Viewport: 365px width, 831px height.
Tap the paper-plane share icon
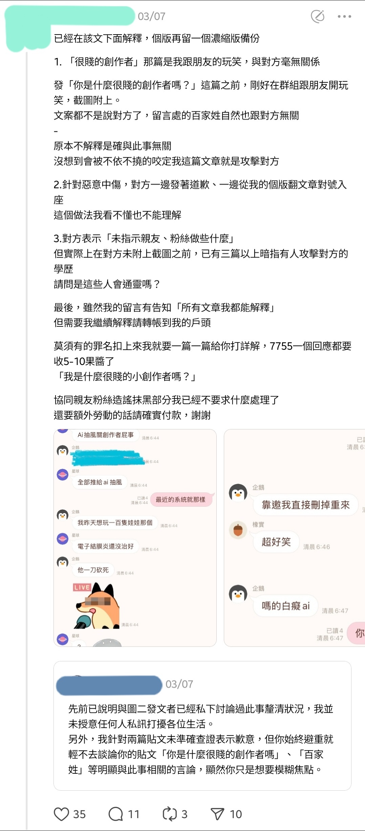click(217, 814)
